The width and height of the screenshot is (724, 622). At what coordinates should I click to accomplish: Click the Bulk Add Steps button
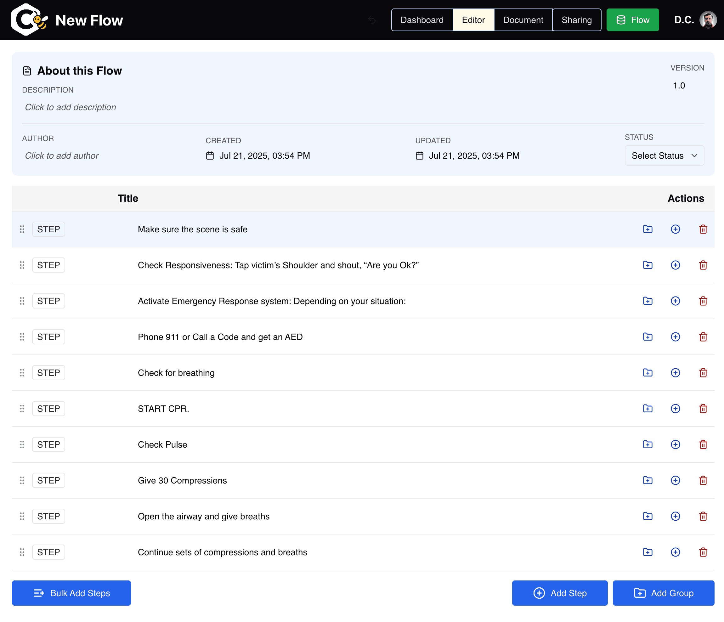pos(71,593)
